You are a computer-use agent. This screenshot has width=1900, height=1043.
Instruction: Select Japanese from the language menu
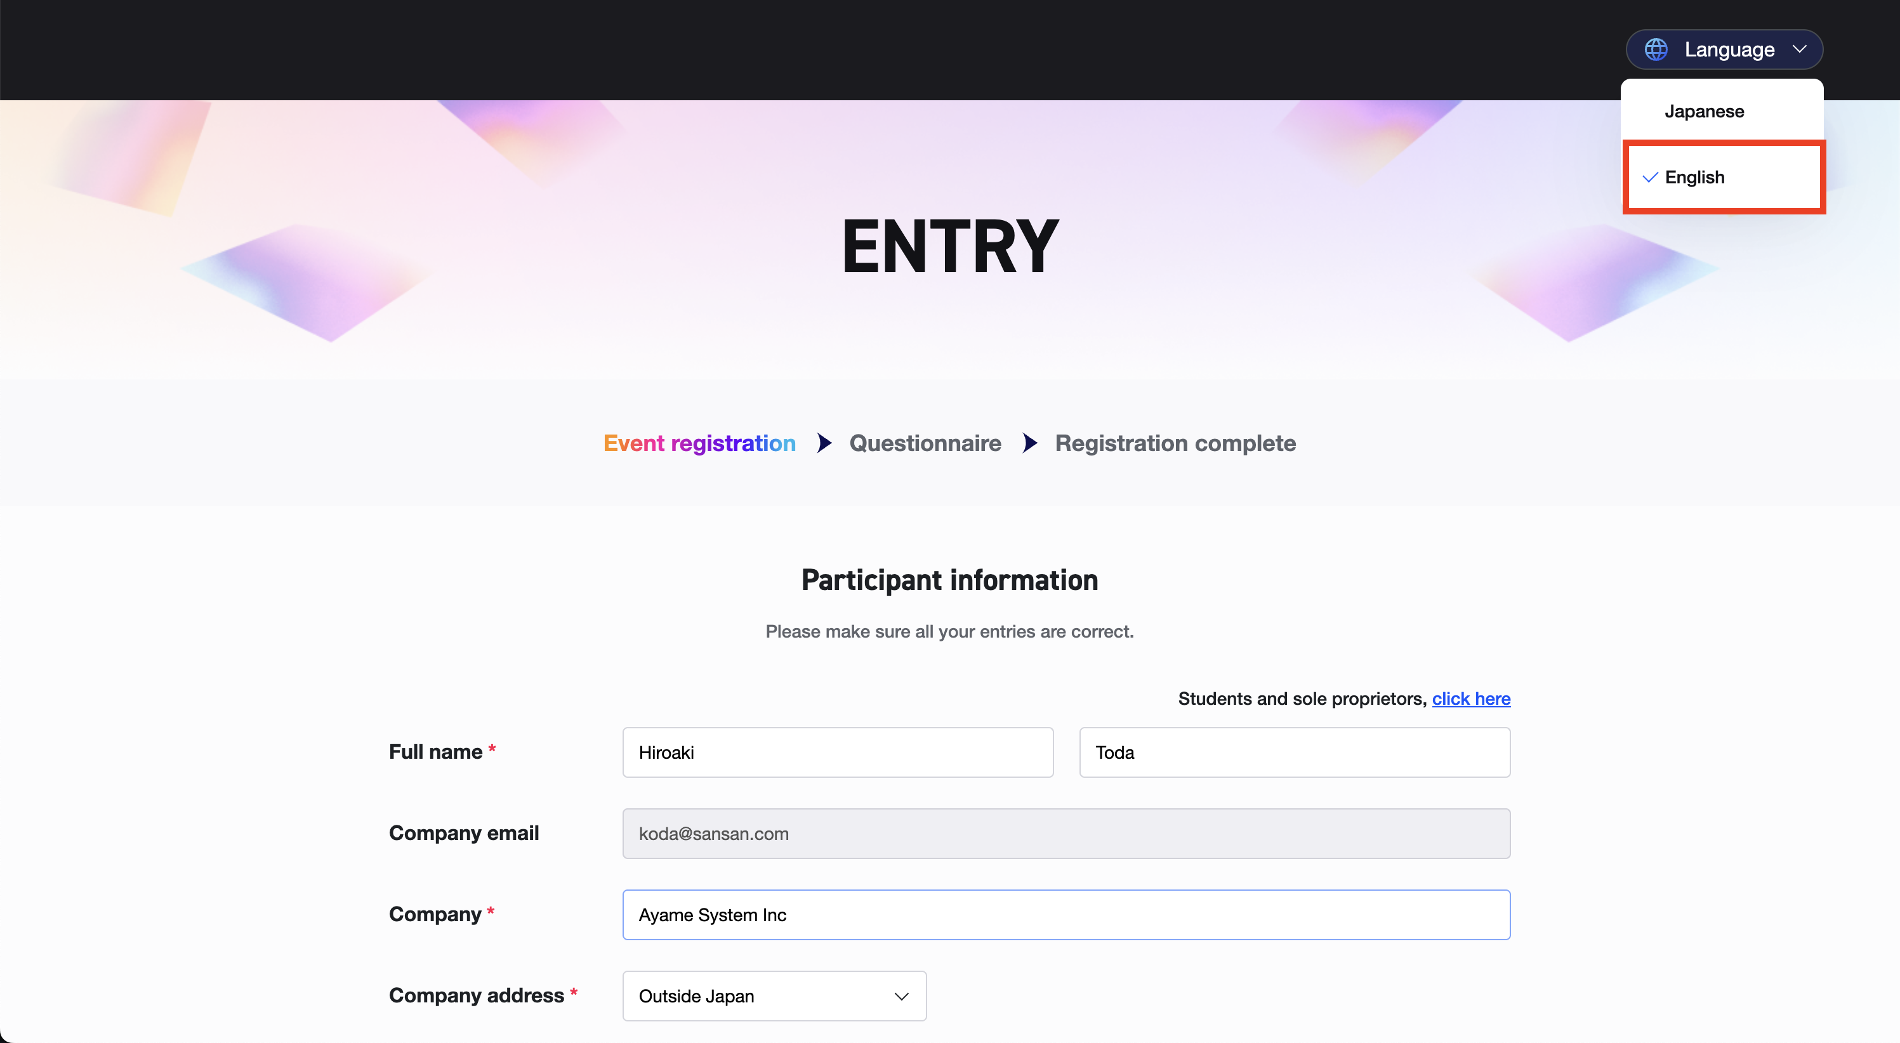[x=1704, y=112]
